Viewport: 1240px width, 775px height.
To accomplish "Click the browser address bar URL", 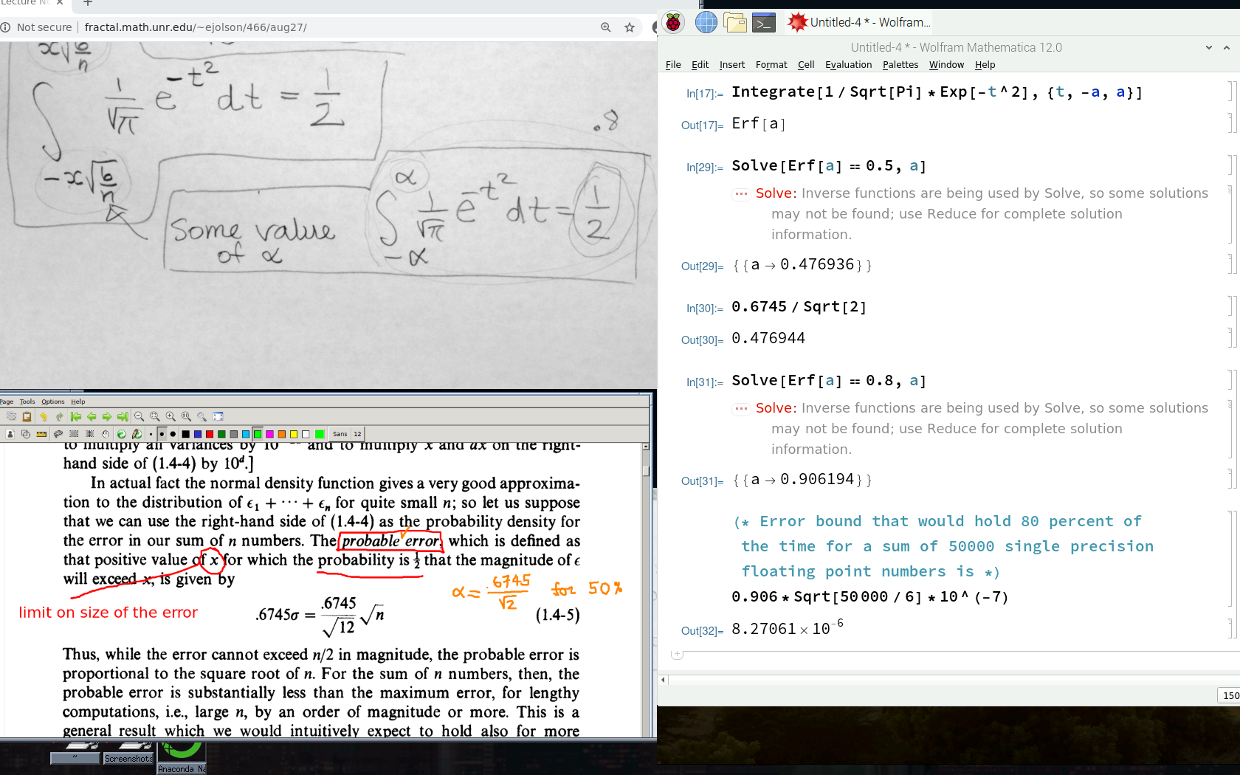I will point(196,27).
